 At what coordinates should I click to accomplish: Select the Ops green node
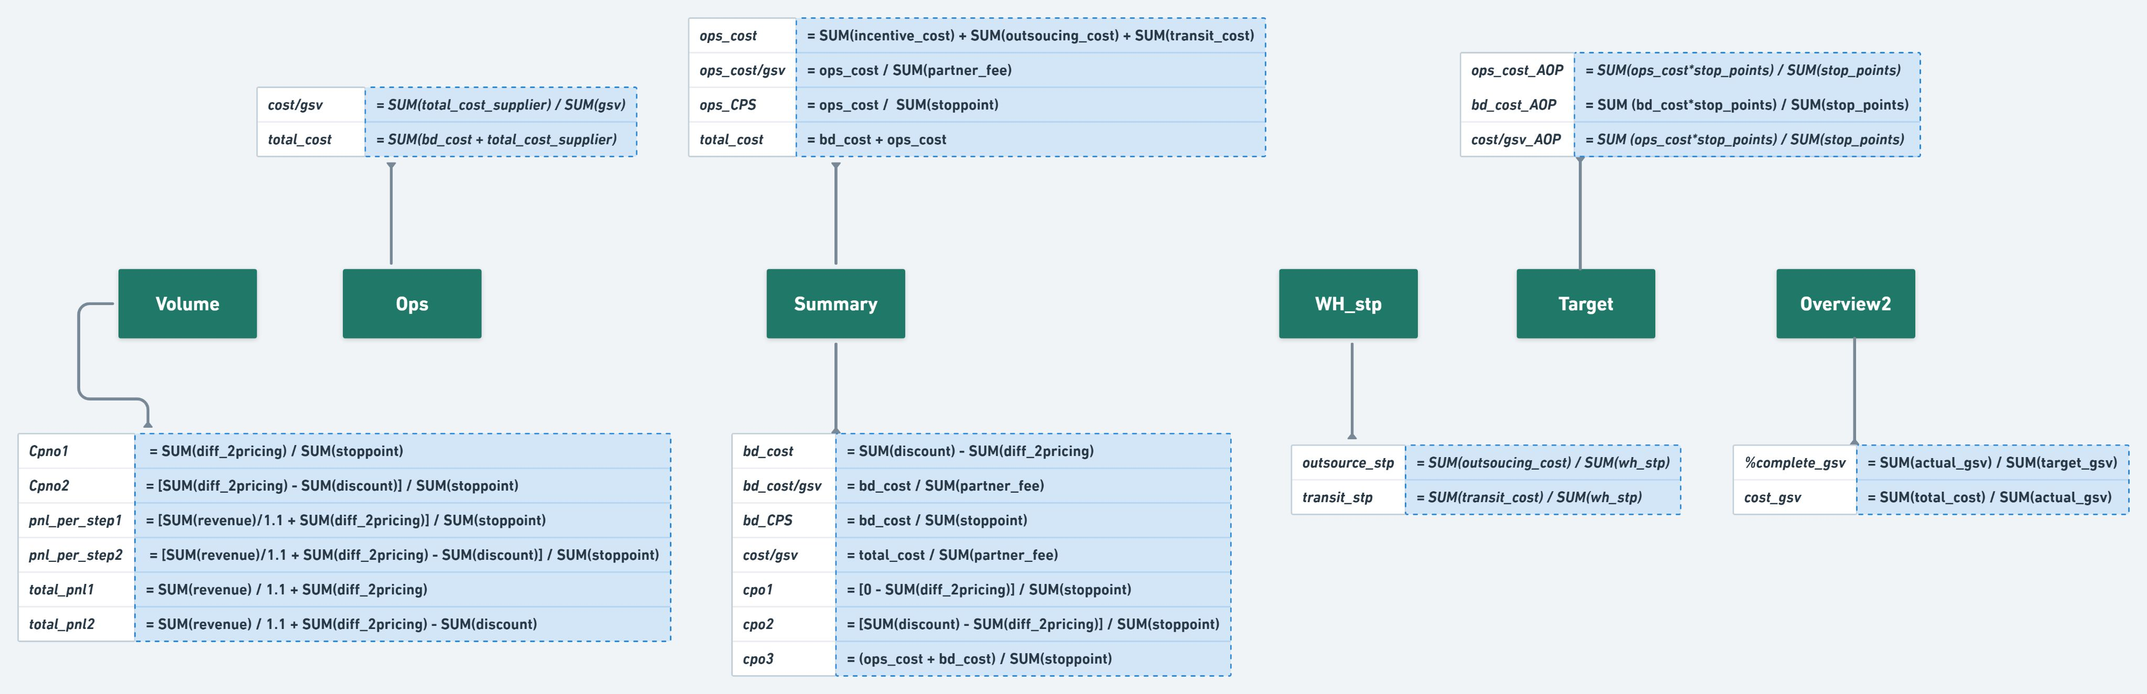(411, 303)
